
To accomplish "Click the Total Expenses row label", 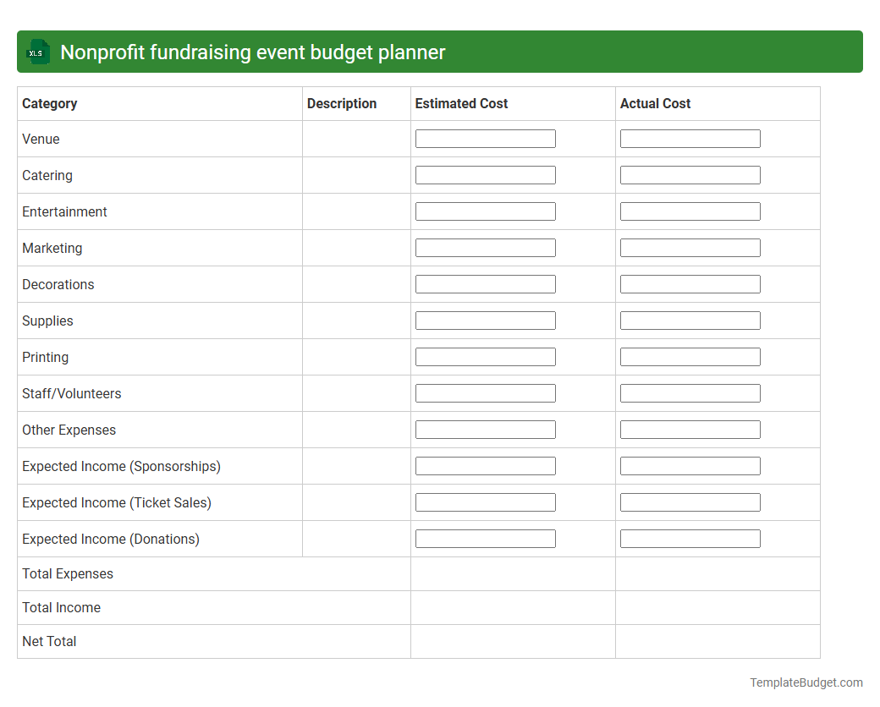I will tap(68, 573).
